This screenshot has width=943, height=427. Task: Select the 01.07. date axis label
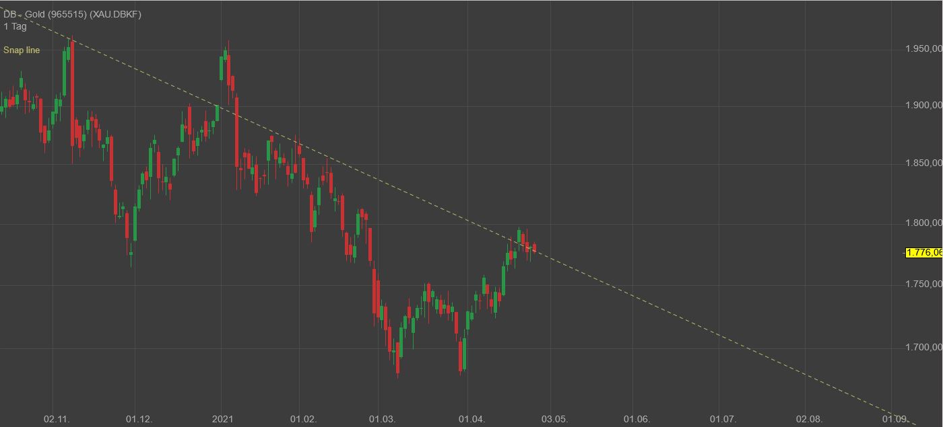coord(723,419)
